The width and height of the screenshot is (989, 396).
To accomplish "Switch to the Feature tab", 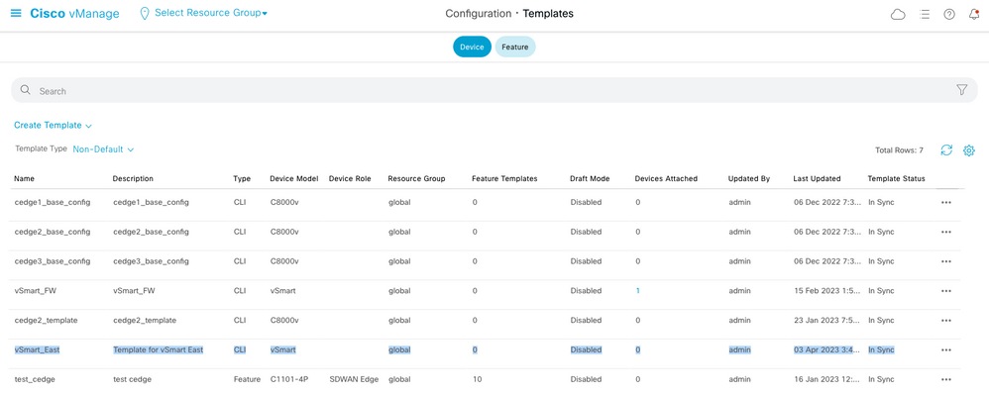I will pos(515,47).
